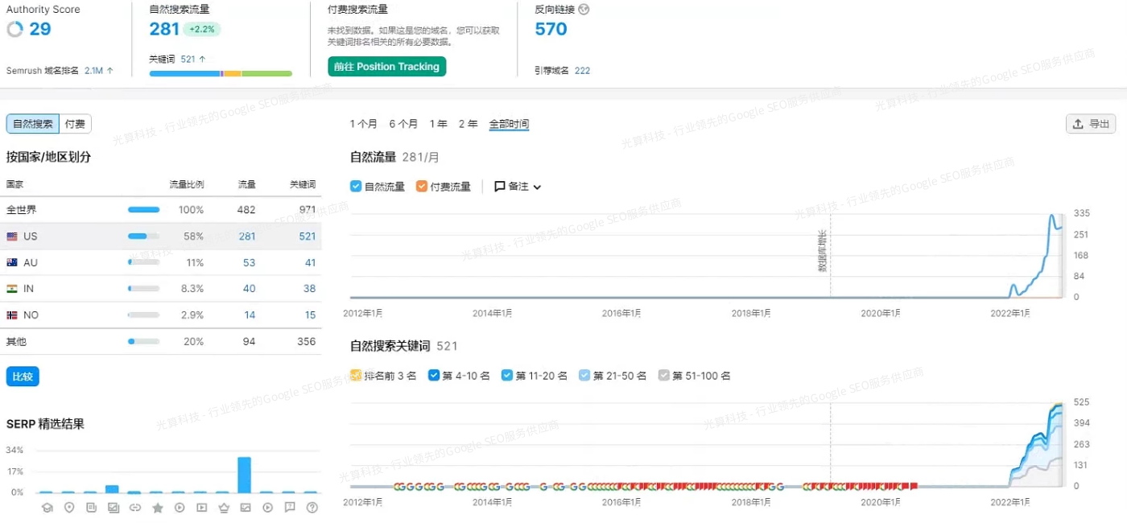Image resolution: width=1127 pixels, height=523 pixels.
Task: Click the link SERP feature icon
Action: click(135, 508)
